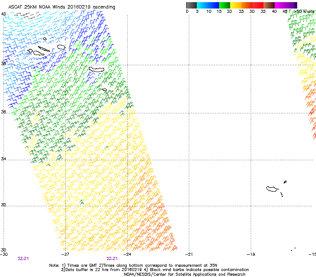Click the long thin São Jorge island outline
The image size is (316, 277).
click(44, 49)
